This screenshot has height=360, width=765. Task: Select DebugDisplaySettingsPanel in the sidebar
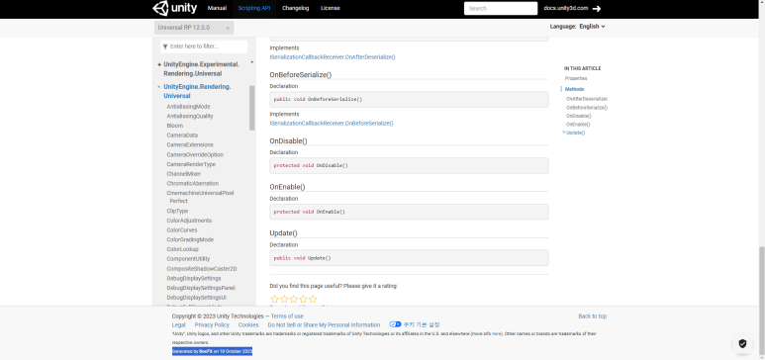tap(201, 288)
